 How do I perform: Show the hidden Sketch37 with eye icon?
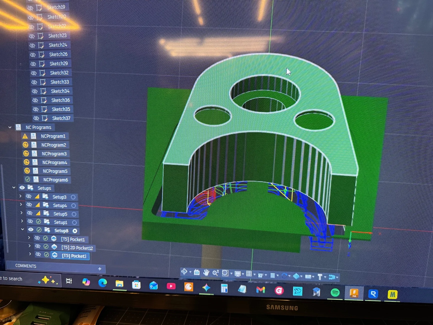[x=36, y=118]
